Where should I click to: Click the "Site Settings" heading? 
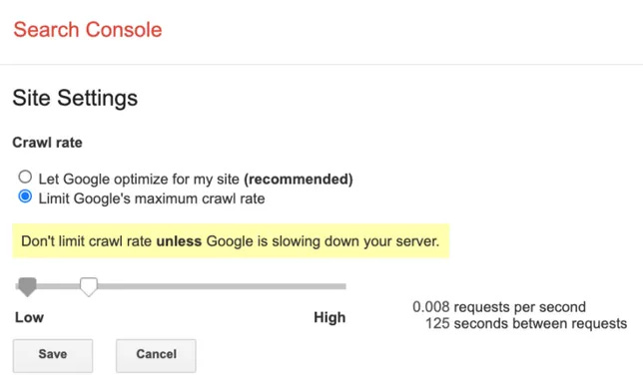pos(75,98)
